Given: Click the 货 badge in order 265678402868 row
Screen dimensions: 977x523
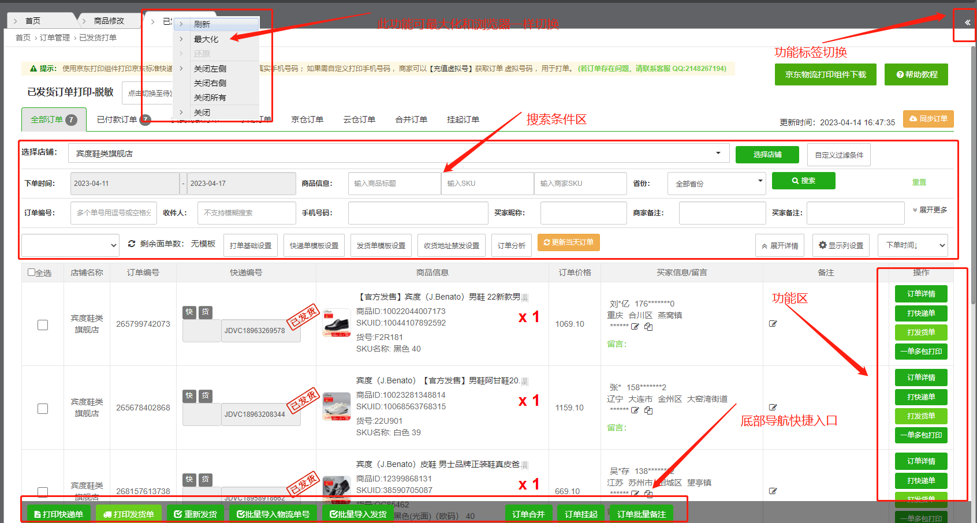Looking at the screenshot, I should (x=205, y=395).
